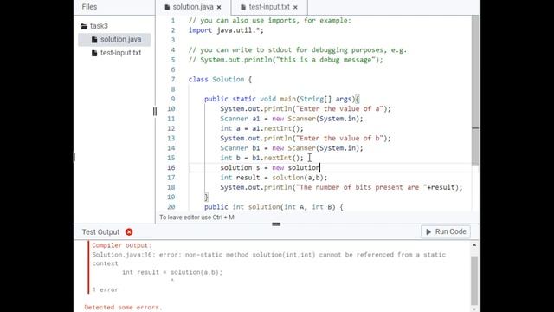Click 'Scanner b1 = new Scanner(System.in);' line
Image resolution: width=554 pixels, height=312 pixels.
click(x=292, y=148)
